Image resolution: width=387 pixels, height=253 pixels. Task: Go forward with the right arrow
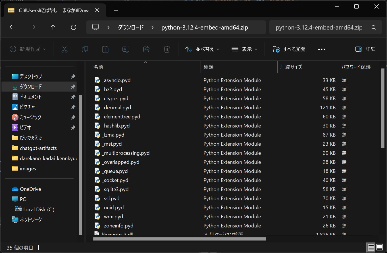(33, 27)
